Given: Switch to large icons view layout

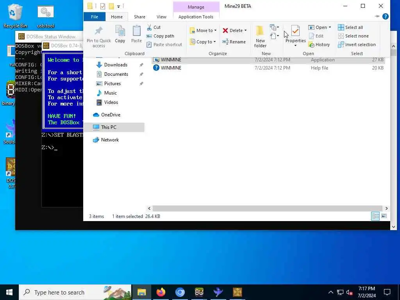Looking at the screenshot, I should tap(384, 216).
